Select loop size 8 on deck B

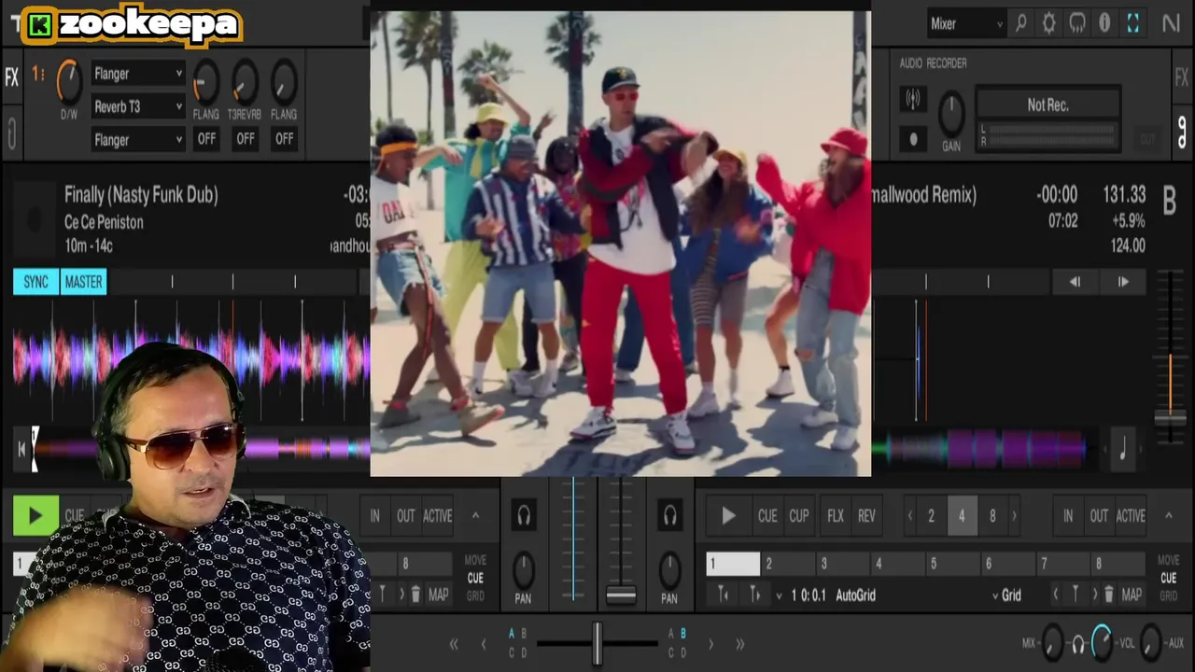992,516
